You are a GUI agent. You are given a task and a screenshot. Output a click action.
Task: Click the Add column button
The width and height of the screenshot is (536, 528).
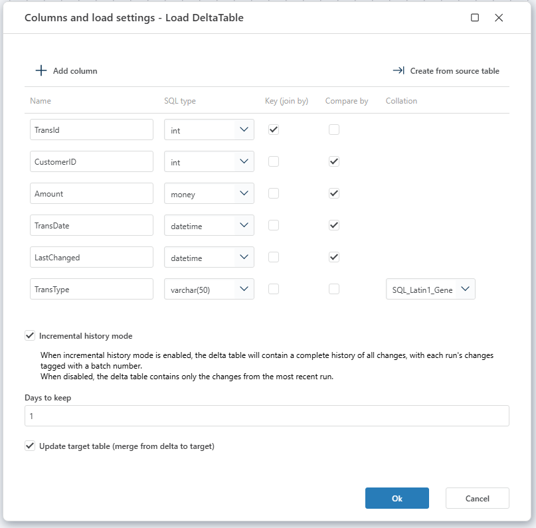click(66, 71)
